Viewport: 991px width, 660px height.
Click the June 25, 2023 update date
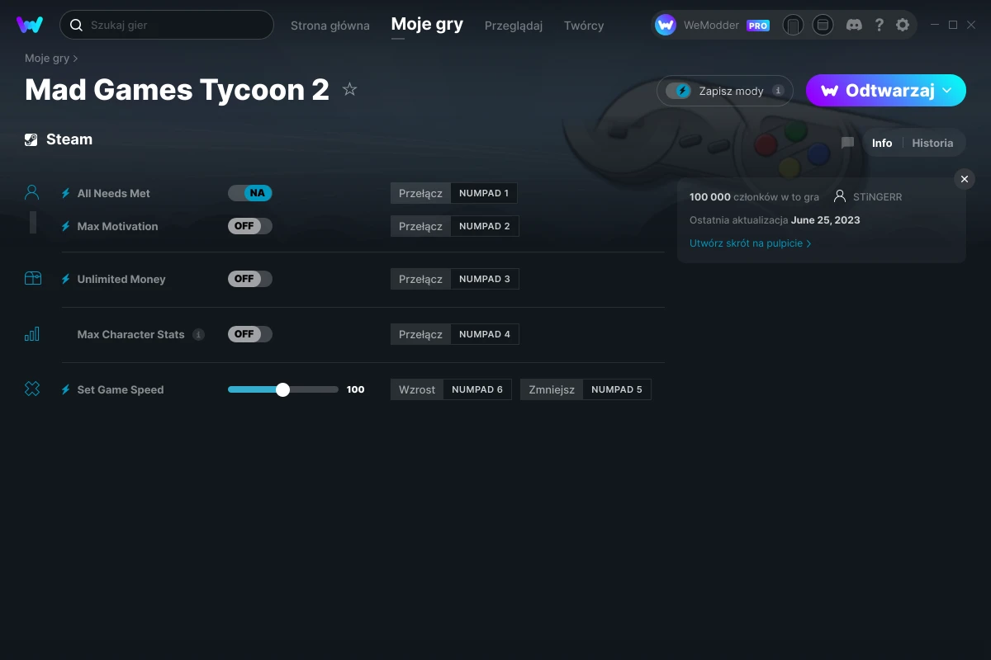click(826, 220)
